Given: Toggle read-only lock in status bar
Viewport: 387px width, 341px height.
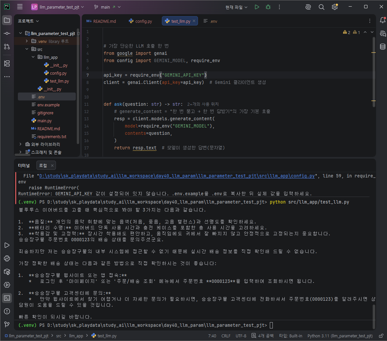Looking at the screenshot, I should point(381,336).
